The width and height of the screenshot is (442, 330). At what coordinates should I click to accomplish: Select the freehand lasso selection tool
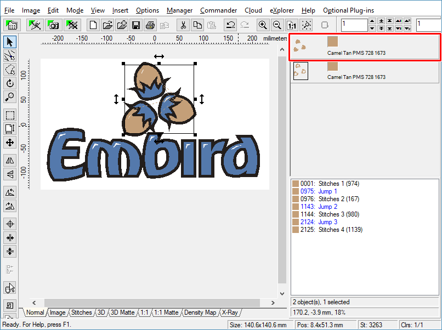tap(10, 69)
